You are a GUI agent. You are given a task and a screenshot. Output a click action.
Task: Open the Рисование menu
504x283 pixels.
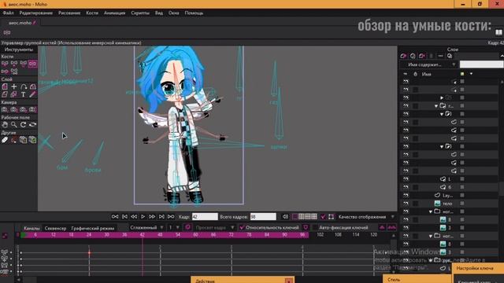point(69,13)
